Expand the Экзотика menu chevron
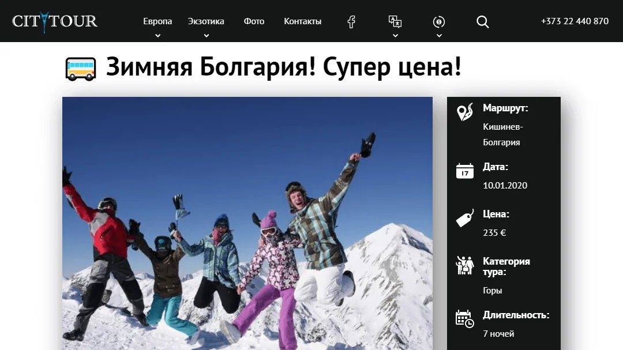 pyautogui.click(x=206, y=36)
